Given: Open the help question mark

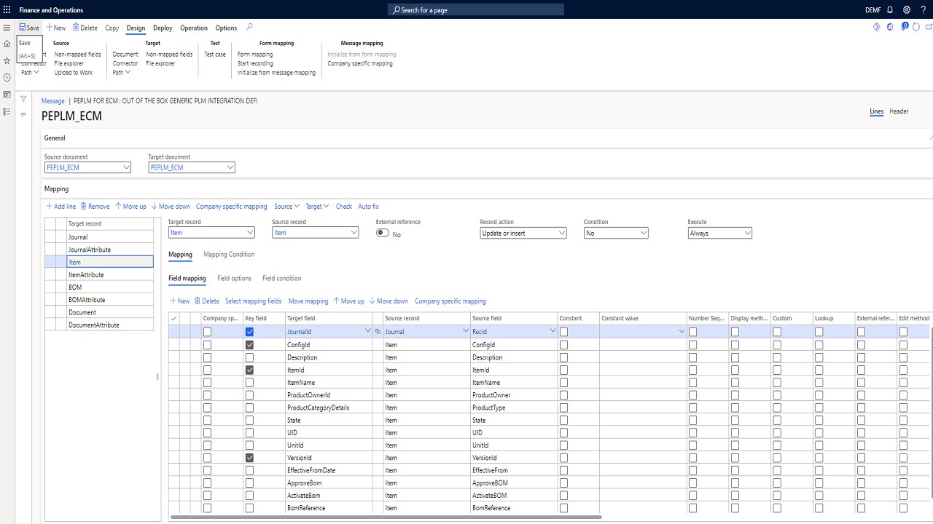Looking at the screenshot, I should pos(924,10).
